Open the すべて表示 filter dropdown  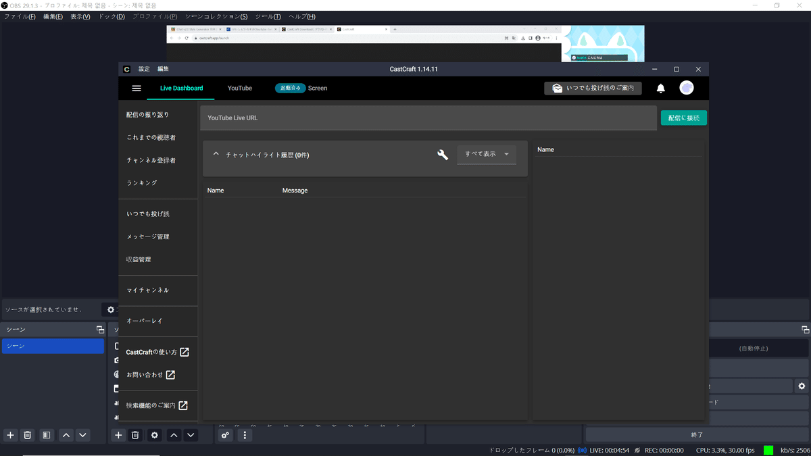coord(487,154)
